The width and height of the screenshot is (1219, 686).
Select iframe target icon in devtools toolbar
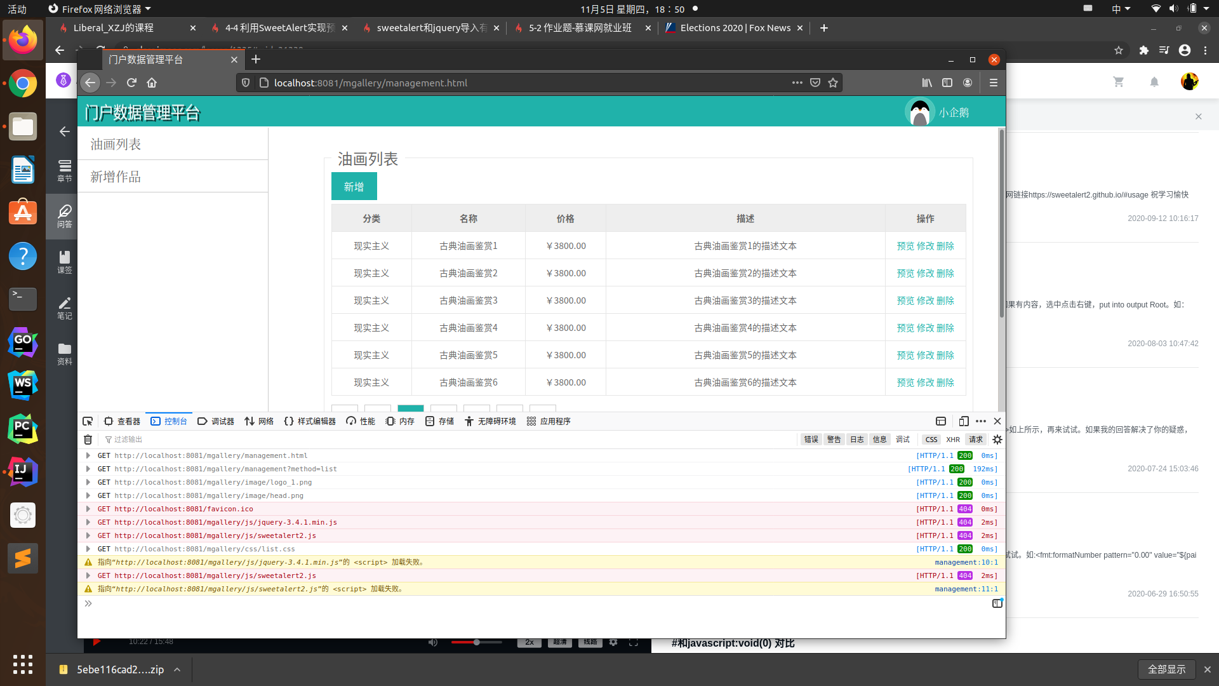click(941, 421)
